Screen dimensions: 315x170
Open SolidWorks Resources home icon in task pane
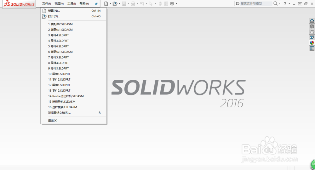click(x=312, y=21)
